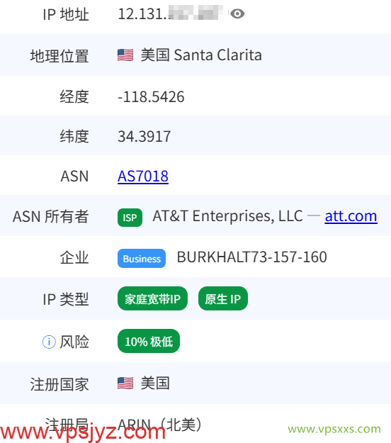Image resolution: width=391 pixels, height=443 pixels.
Task: Click the blue Business badge
Action: [142, 259]
